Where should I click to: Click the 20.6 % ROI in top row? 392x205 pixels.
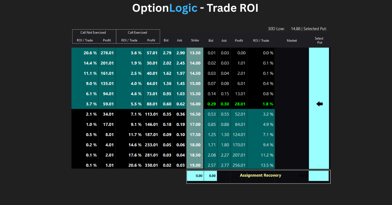(90, 53)
